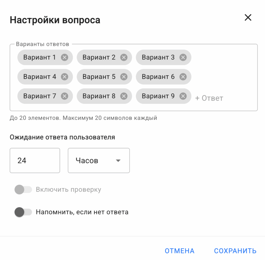Delete the Вариант 3 answer chip
265x260 pixels.
click(x=183, y=57)
